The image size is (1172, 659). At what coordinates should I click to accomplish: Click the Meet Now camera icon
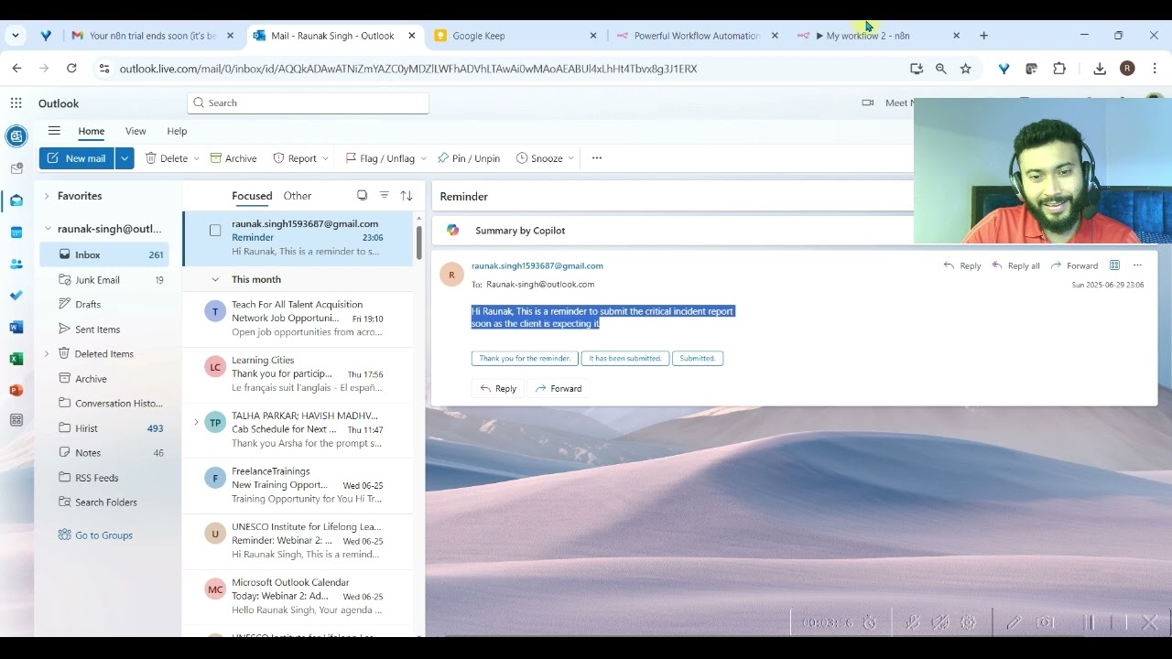[x=868, y=103]
